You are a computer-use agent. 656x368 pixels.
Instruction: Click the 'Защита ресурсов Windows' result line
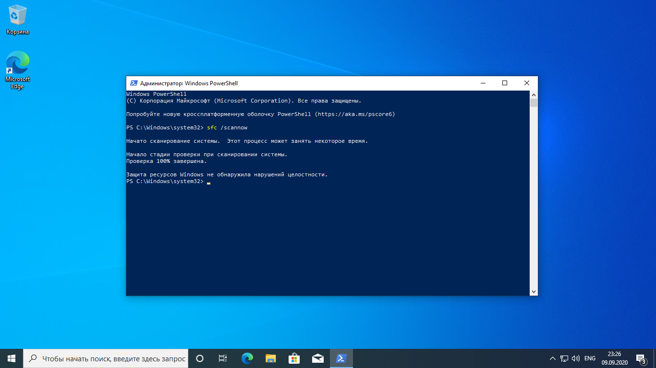[227, 175]
